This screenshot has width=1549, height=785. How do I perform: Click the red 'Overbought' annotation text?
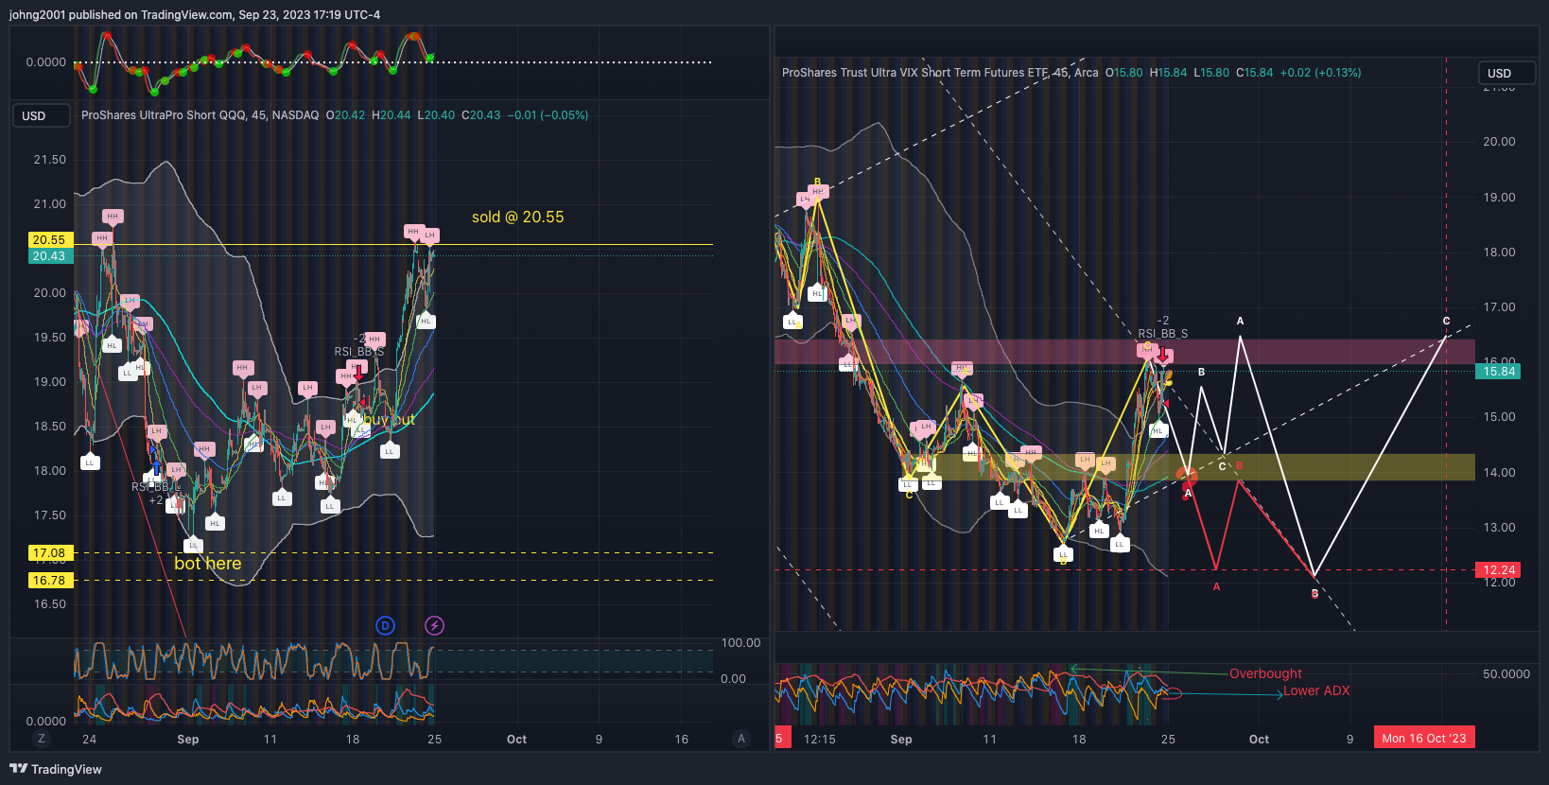click(1265, 673)
